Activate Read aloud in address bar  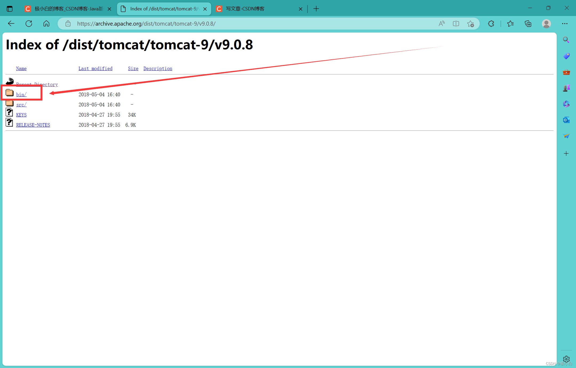[442, 24]
